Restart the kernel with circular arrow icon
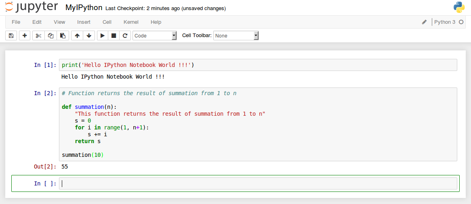The height and width of the screenshot is (204, 471). 125,36
